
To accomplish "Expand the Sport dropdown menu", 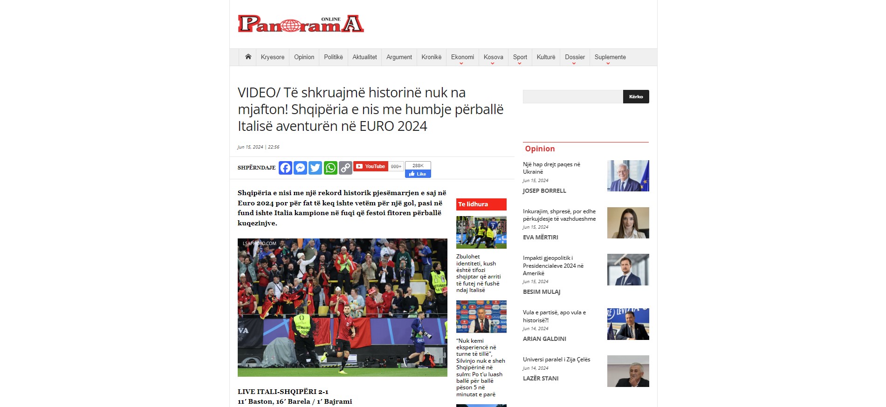I will coord(520,57).
